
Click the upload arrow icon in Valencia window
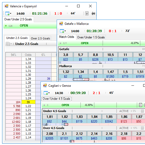[87, 13]
